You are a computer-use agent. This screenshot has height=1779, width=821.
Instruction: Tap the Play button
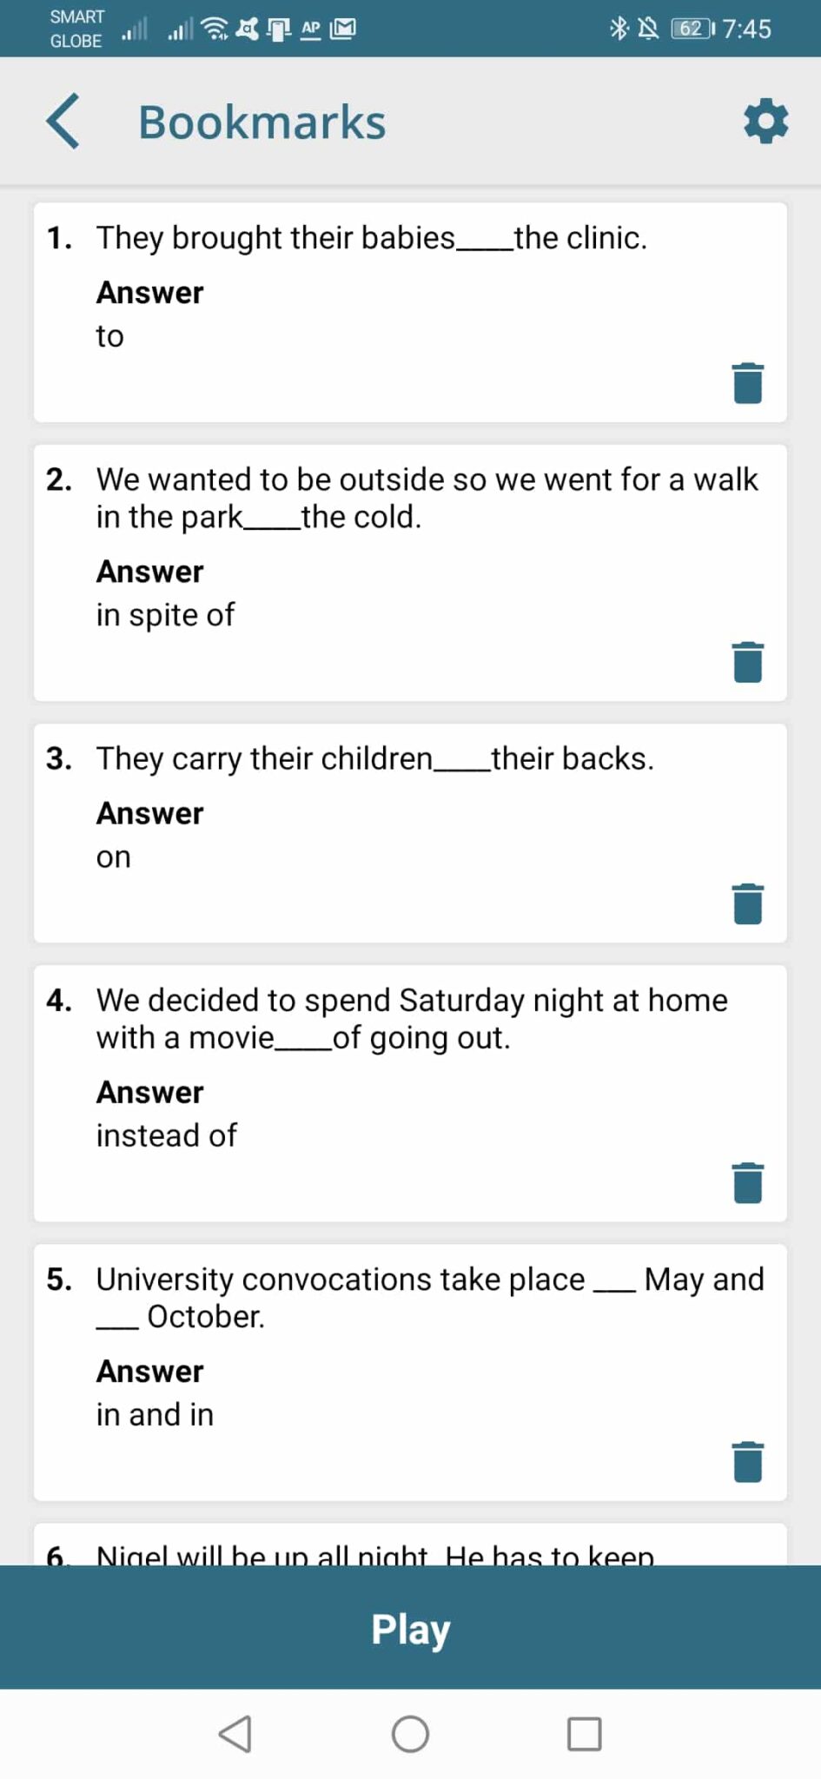[x=410, y=1628]
